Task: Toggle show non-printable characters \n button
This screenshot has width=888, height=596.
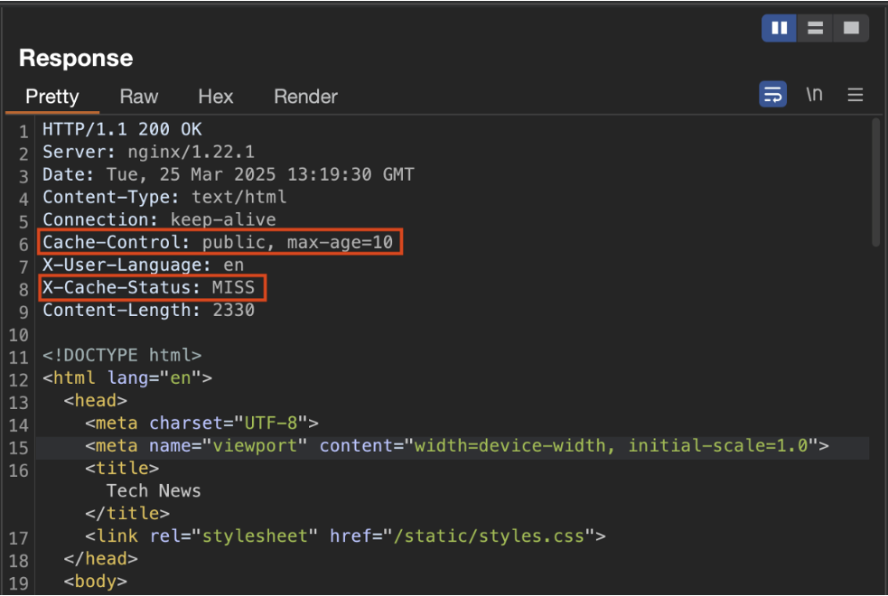Action: click(814, 95)
